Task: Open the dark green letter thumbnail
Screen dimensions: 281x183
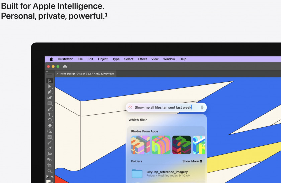Action: click(x=182, y=145)
